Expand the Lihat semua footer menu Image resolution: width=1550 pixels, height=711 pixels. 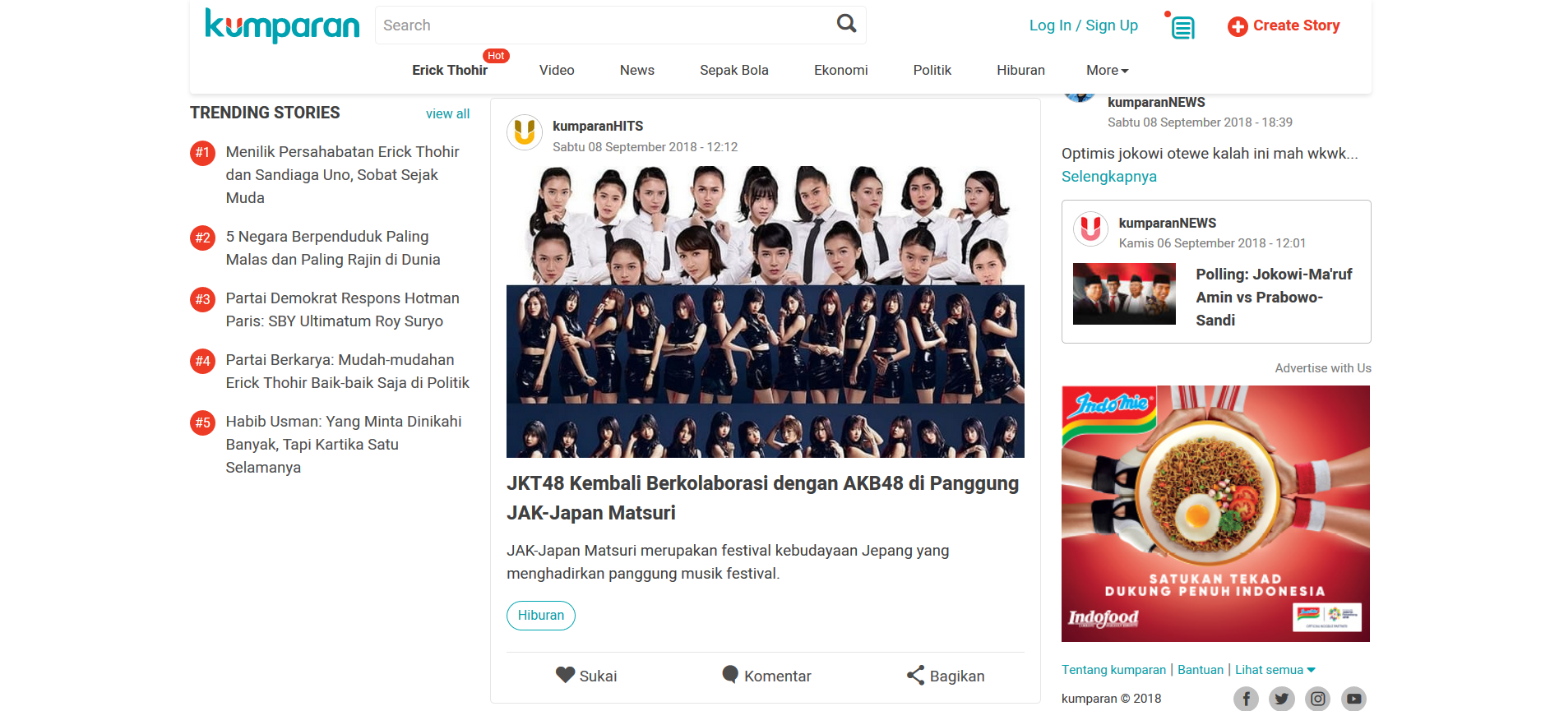point(1275,670)
